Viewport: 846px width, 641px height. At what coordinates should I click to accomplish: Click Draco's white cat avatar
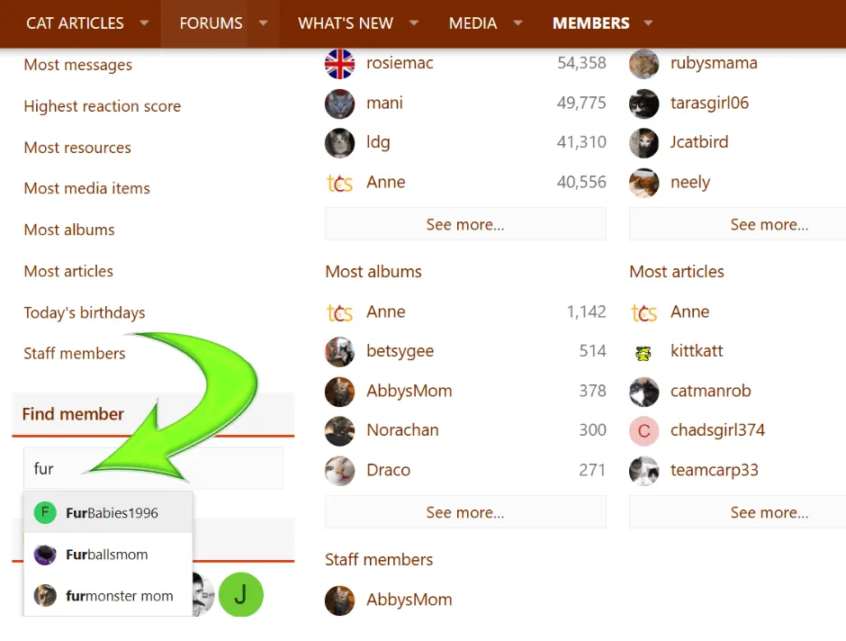coord(339,470)
